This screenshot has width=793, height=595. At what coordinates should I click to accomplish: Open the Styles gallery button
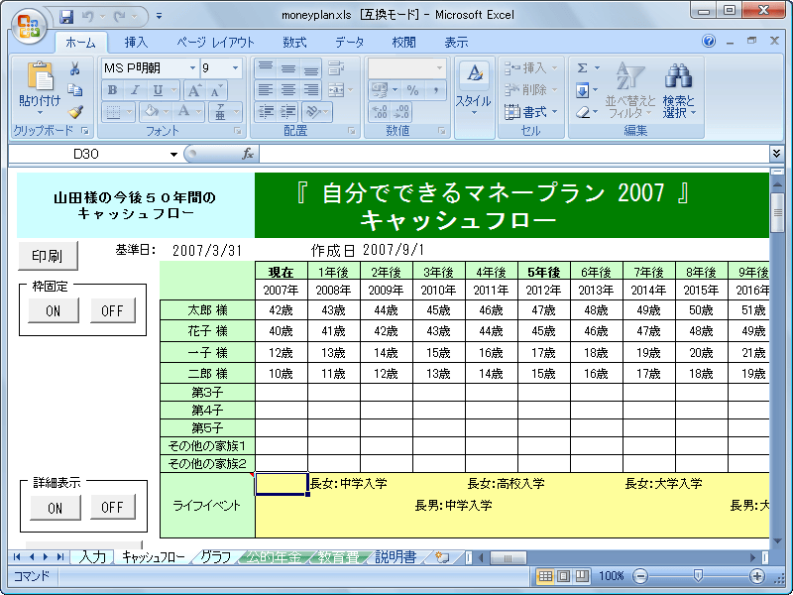click(x=474, y=90)
